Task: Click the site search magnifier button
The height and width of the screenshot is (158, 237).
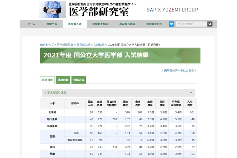Action: [210, 24]
